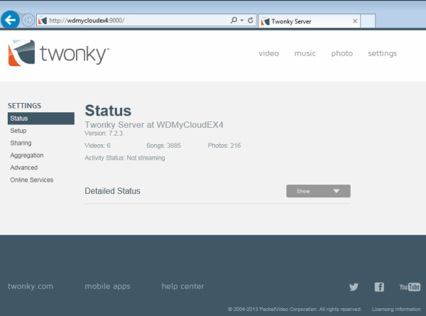Click the Photos: 216 count text

(224, 146)
